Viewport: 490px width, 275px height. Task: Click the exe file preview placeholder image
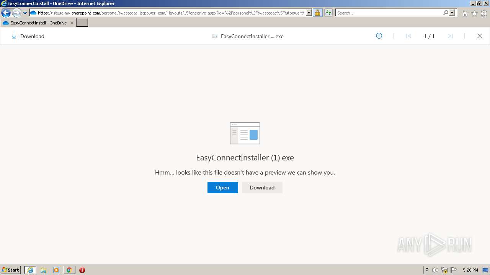(x=245, y=133)
